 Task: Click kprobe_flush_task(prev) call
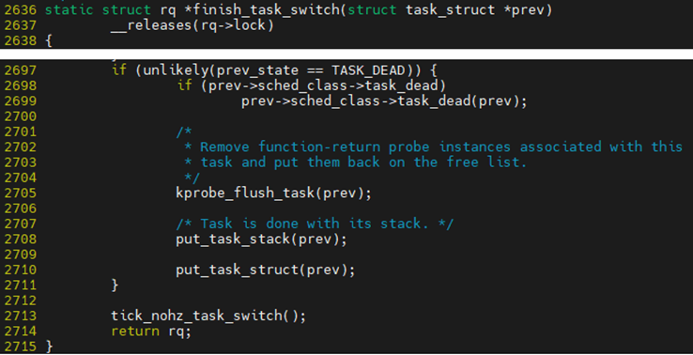(273, 193)
